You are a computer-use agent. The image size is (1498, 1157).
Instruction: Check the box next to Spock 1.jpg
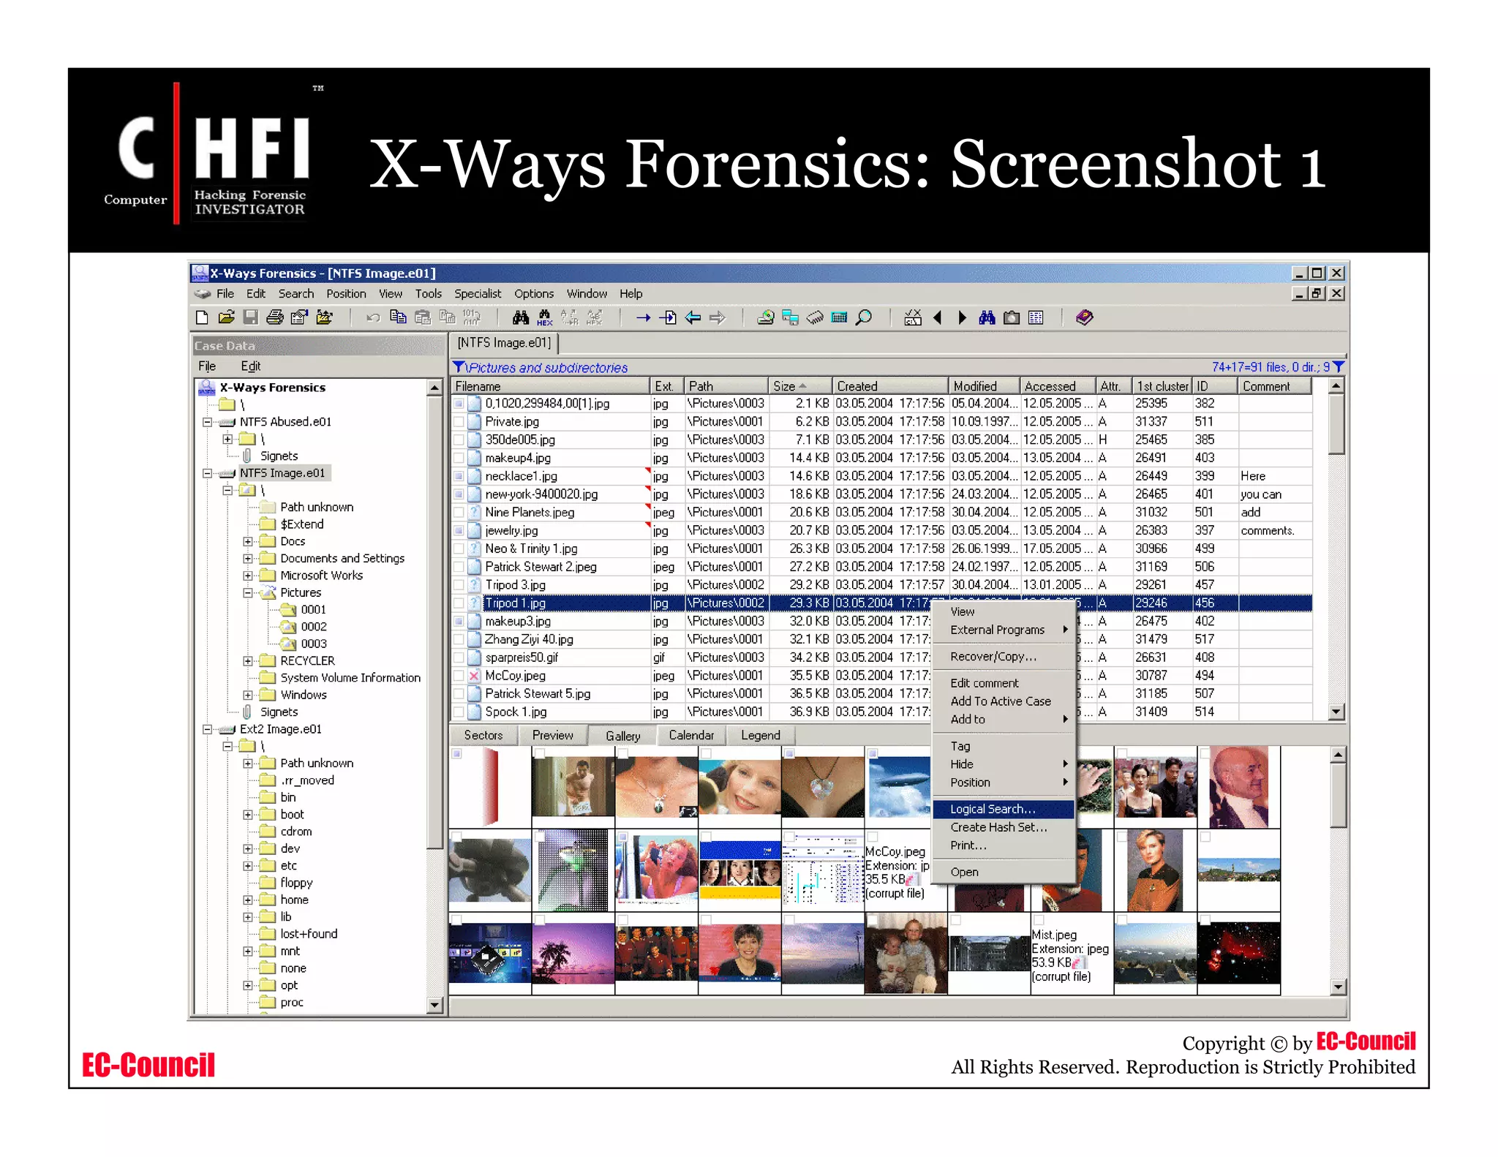(459, 712)
